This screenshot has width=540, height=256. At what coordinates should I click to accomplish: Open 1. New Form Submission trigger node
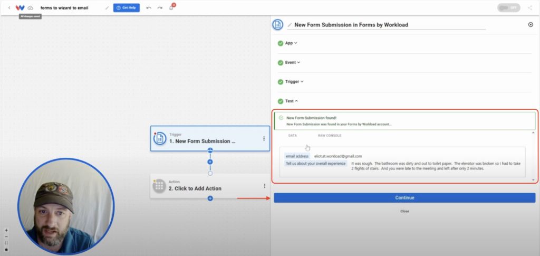210,138
